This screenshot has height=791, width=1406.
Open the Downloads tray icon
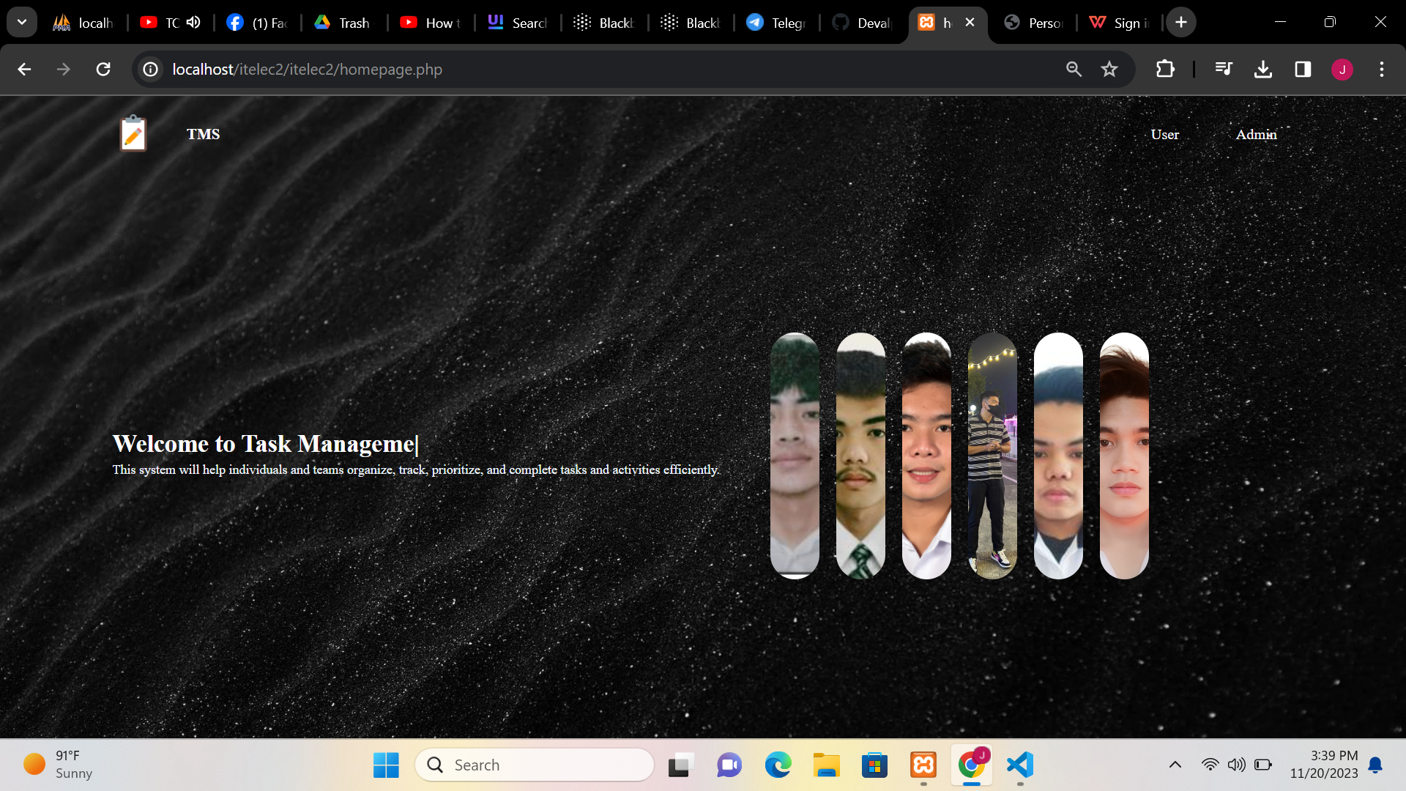pos(1263,70)
